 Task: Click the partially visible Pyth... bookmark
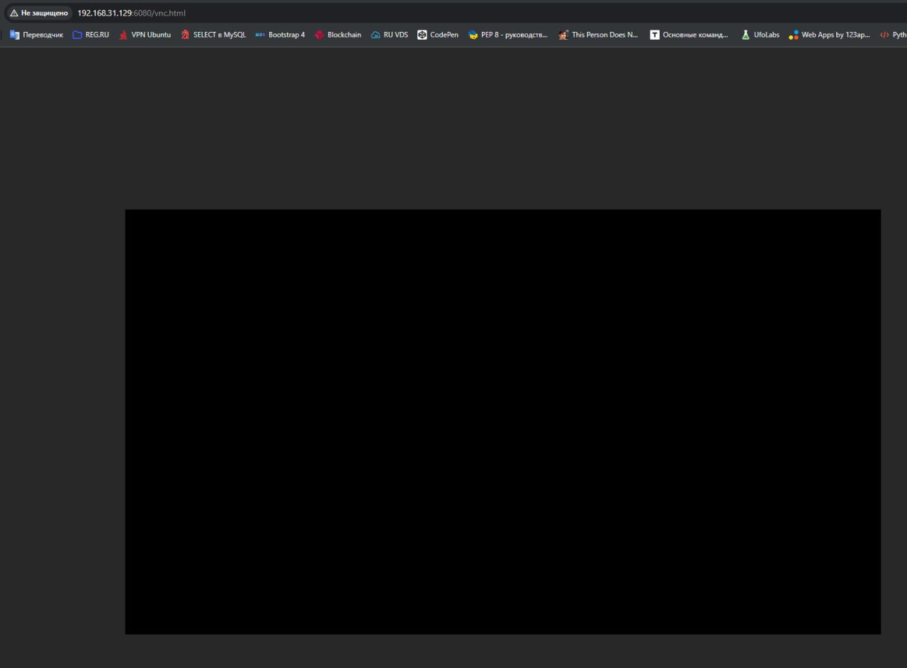pyautogui.click(x=893, y=35)
